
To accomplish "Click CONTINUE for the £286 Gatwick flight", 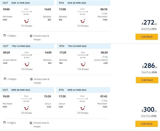I will coord(147,80).
